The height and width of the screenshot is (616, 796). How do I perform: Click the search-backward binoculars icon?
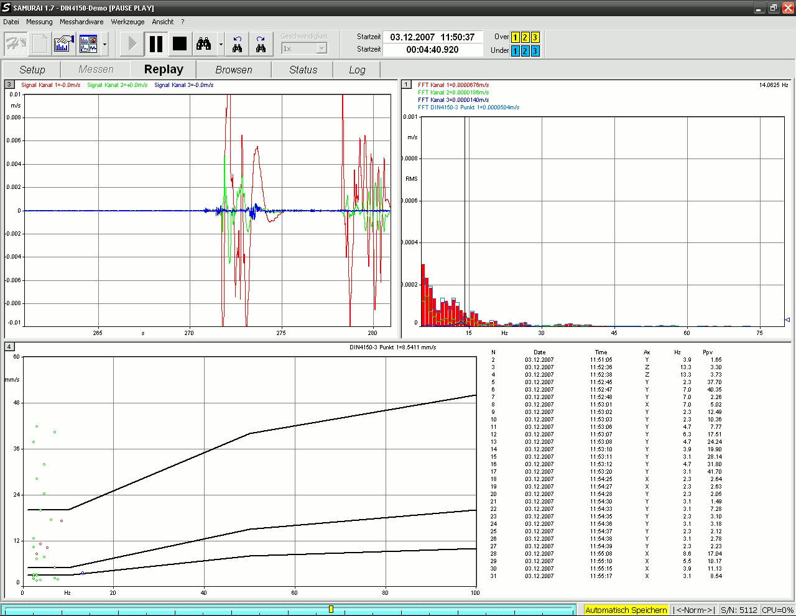tap(237, 44)
